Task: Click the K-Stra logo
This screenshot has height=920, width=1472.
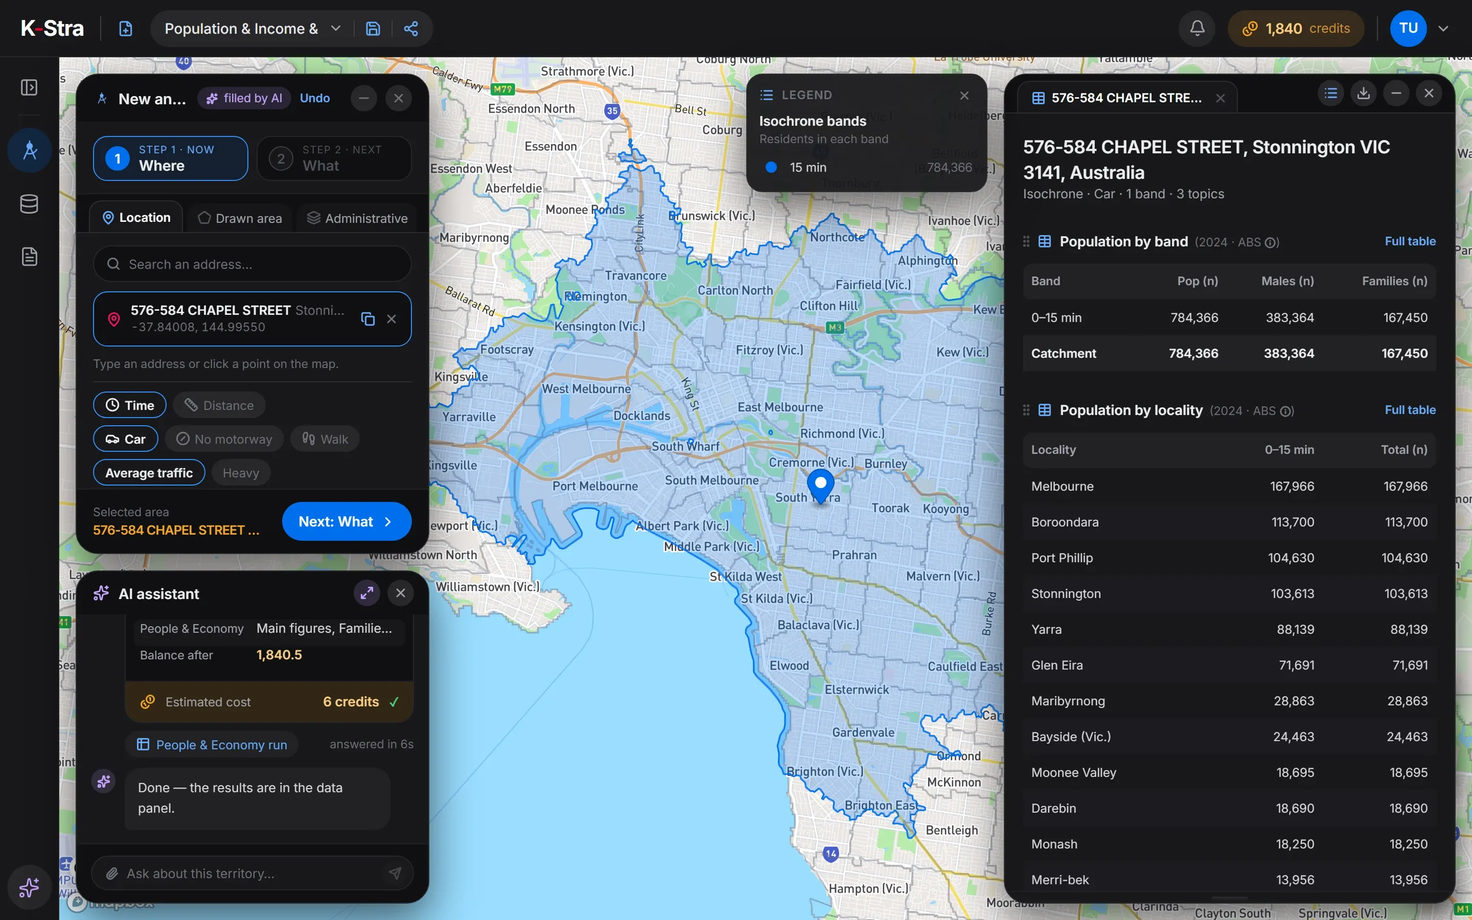Action: pos(52,29)
